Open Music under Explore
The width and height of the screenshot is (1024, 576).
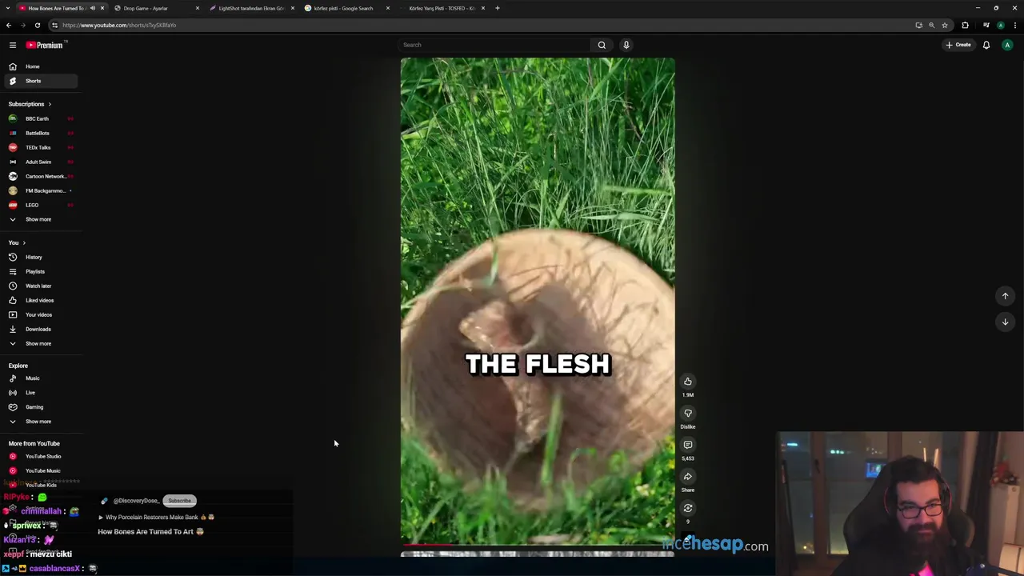tap(39, 378)
